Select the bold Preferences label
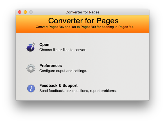 51,66
